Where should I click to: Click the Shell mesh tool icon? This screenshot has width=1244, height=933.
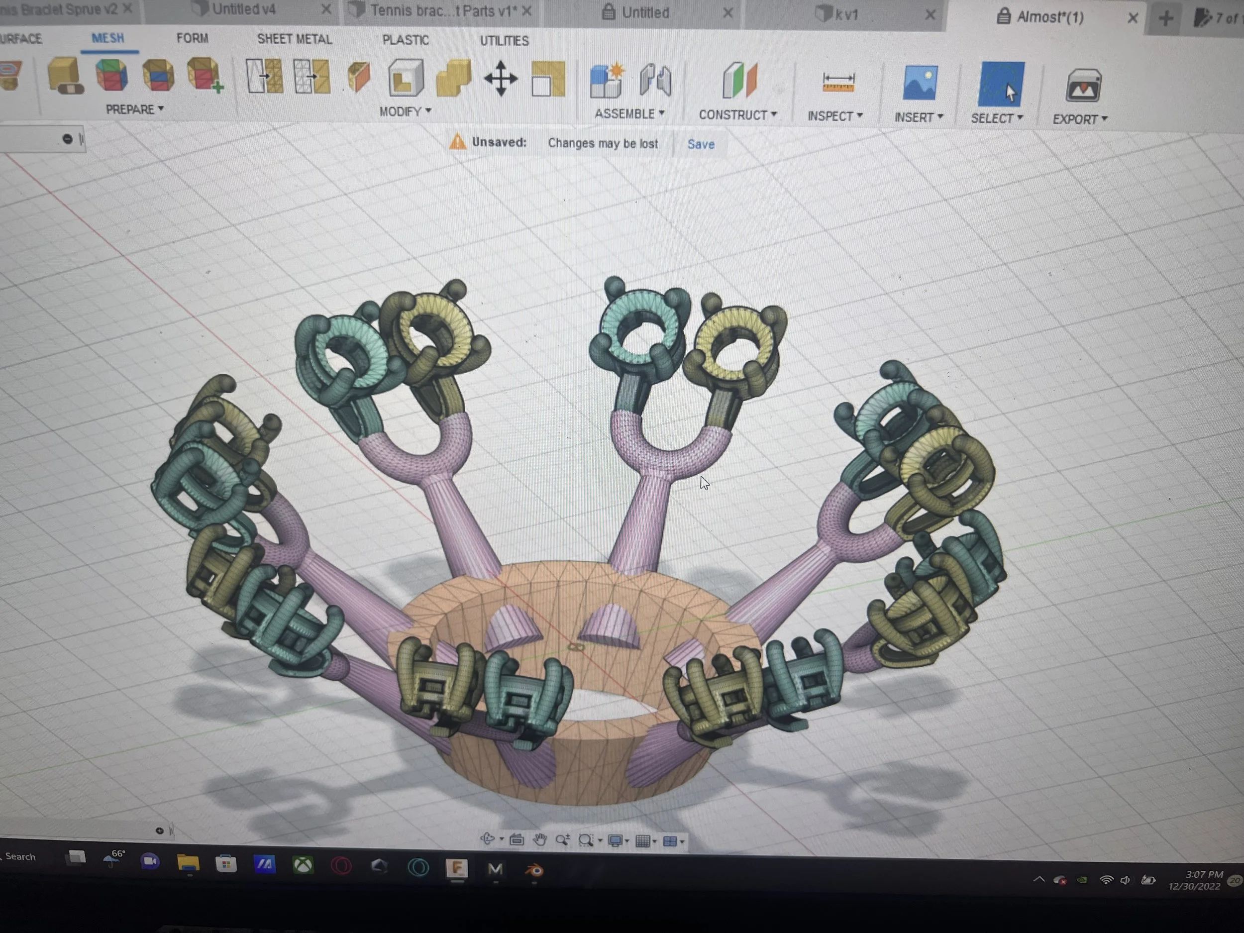click(406, 78)
